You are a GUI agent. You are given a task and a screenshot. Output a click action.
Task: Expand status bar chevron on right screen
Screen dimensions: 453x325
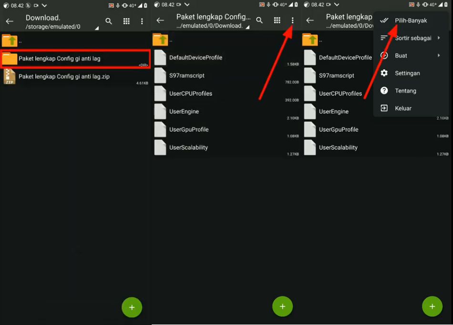point(337,5)
